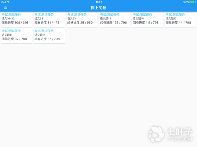Tap the battery icon in status bar
Image resolution: width=197 pixels, height=147 pixels.
(192, 2)
